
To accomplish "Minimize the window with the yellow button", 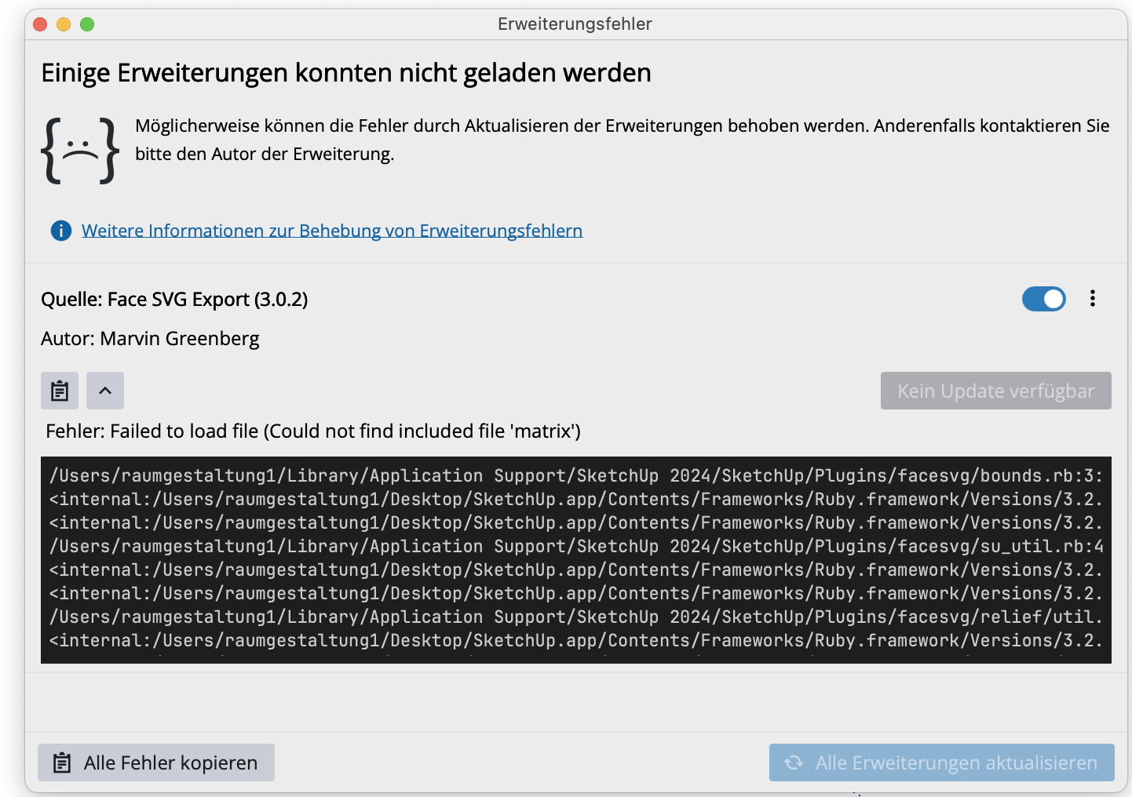I will tap(64, 24).
